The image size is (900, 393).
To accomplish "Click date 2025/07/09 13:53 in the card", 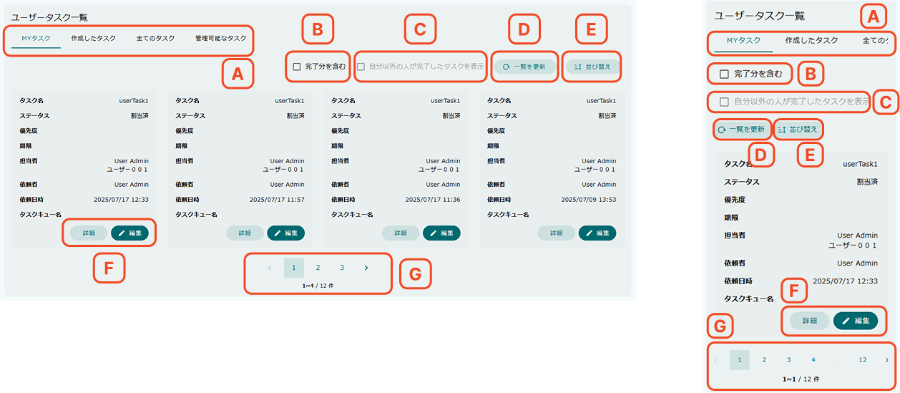I will [589, 200].
